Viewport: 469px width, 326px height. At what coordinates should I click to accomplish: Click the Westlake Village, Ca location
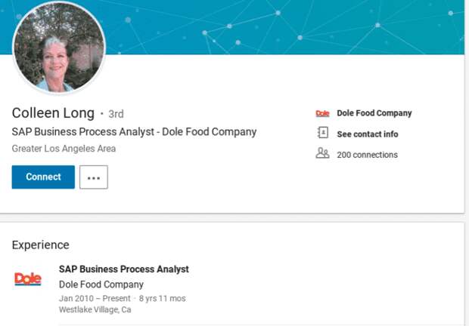tap(95, 309)
